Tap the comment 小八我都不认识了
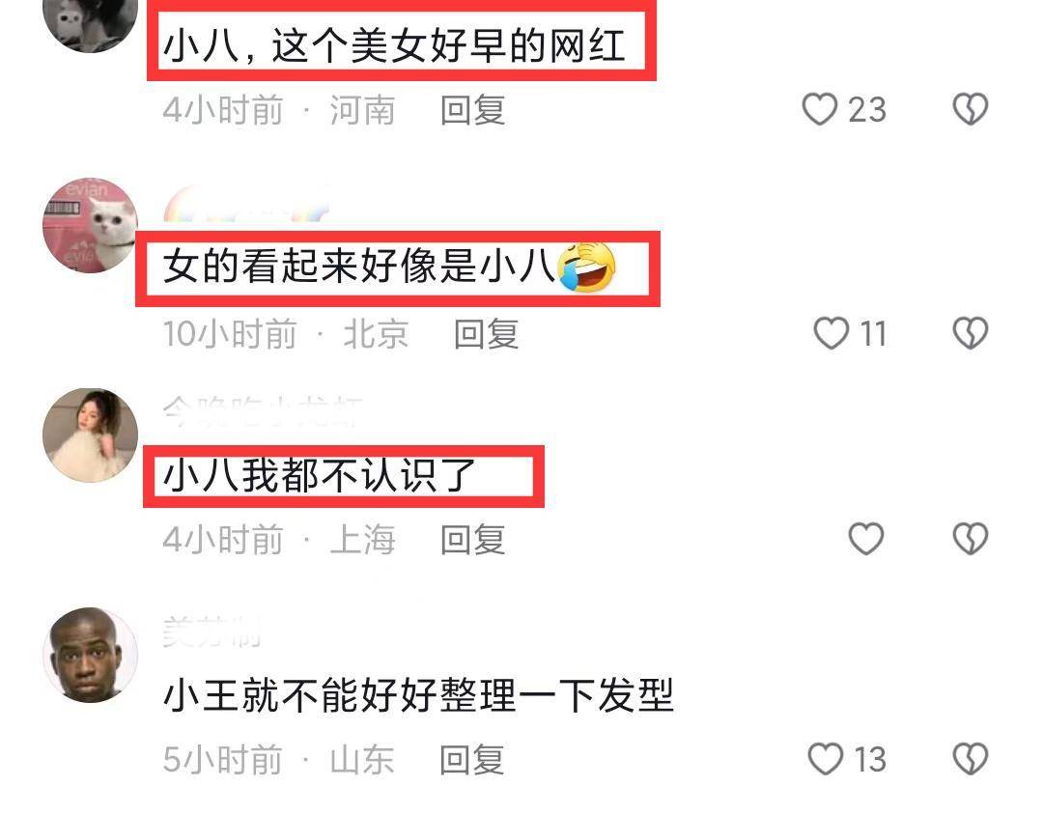Screen dimensions: 1043x815 coord(320,476)
